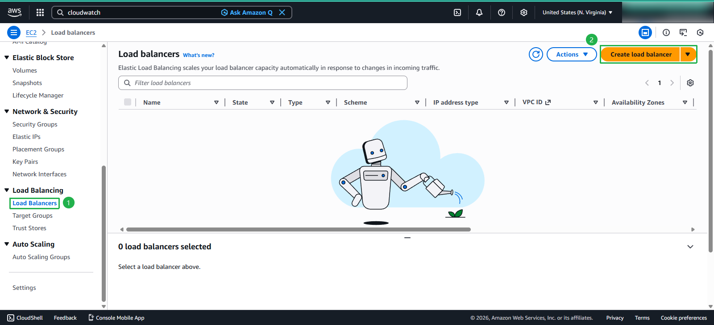Open What's new link
714x325 pixels.
[199, 55]
